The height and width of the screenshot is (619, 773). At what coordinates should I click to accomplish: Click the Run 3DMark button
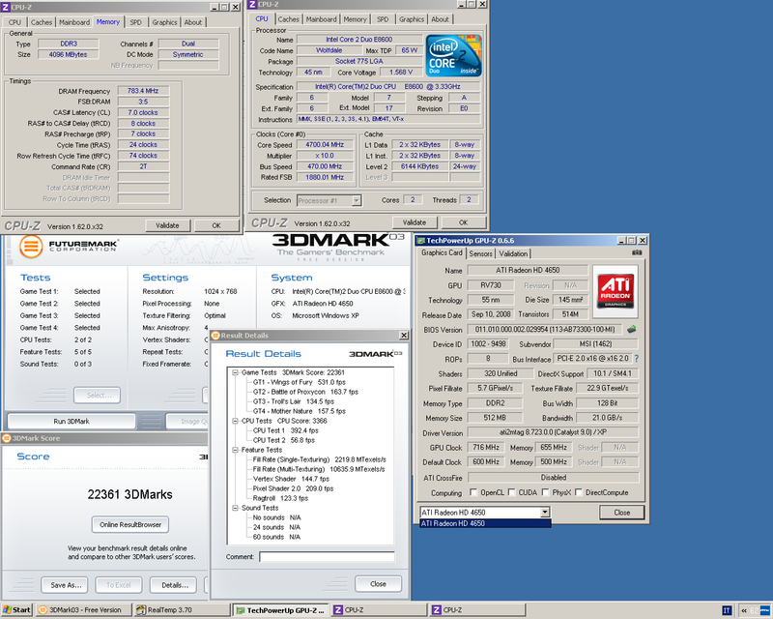point(72,421)
